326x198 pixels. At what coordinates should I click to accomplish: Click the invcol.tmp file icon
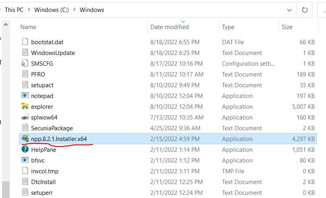(x=25, y=171)
